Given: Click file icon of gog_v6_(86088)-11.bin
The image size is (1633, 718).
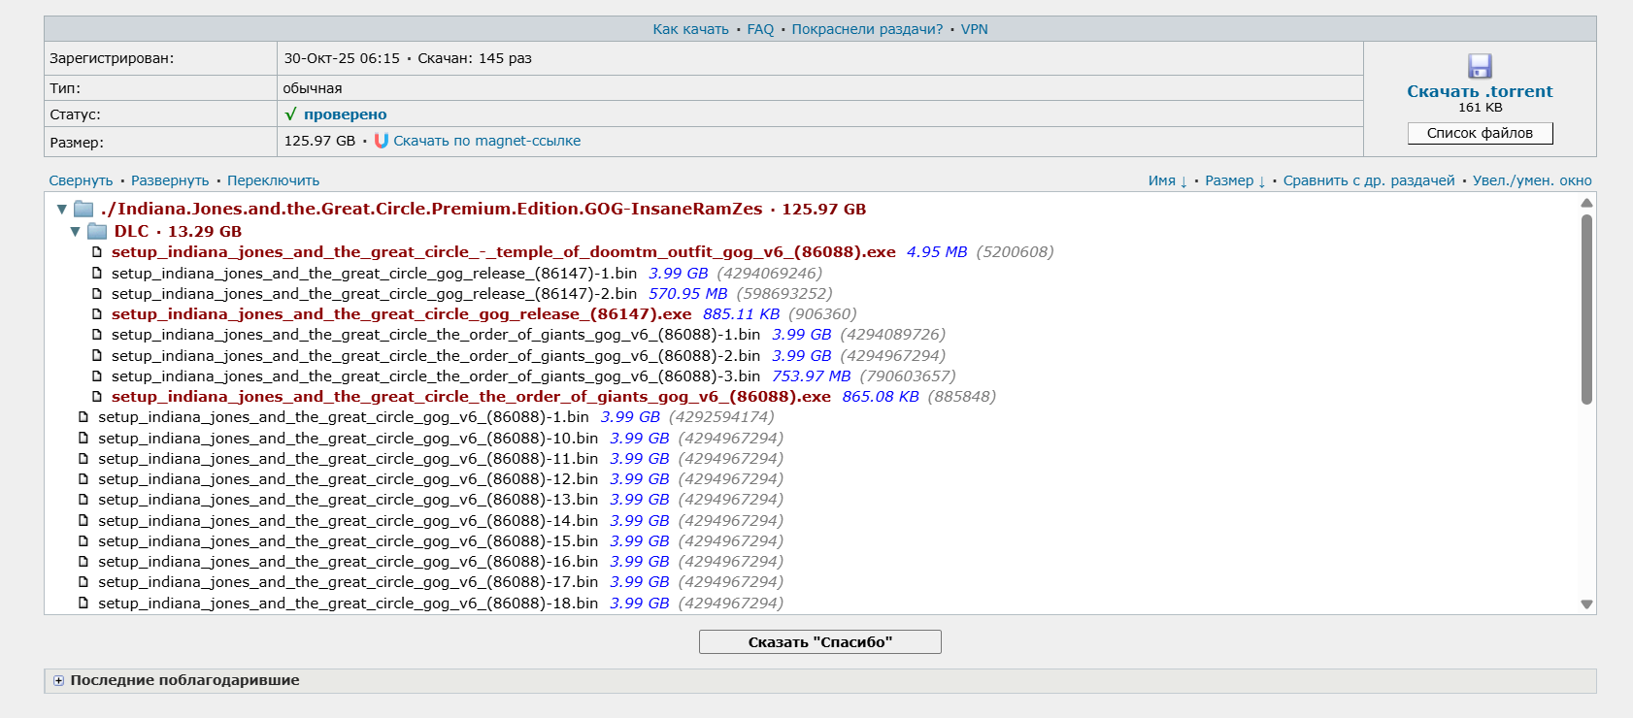Looking at the screenshot, I should point(83,459).
